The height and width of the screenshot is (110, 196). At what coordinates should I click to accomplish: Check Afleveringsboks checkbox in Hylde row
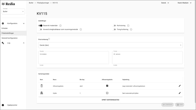point(107,93)
